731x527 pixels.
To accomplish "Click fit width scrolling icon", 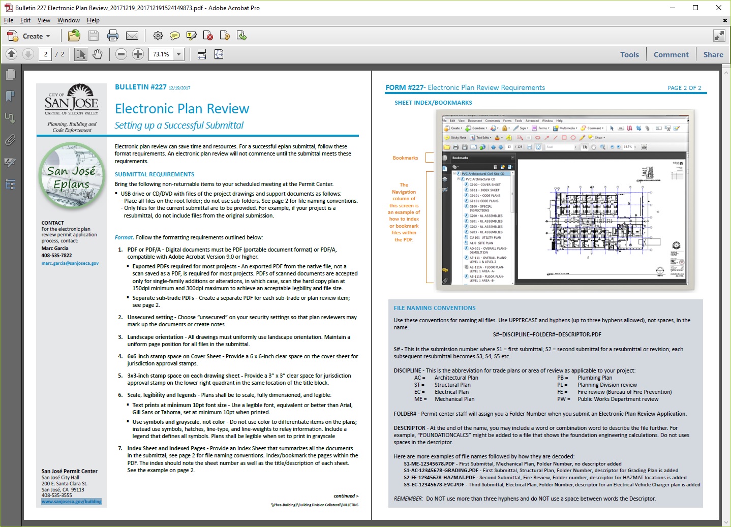I will (202, 54).
